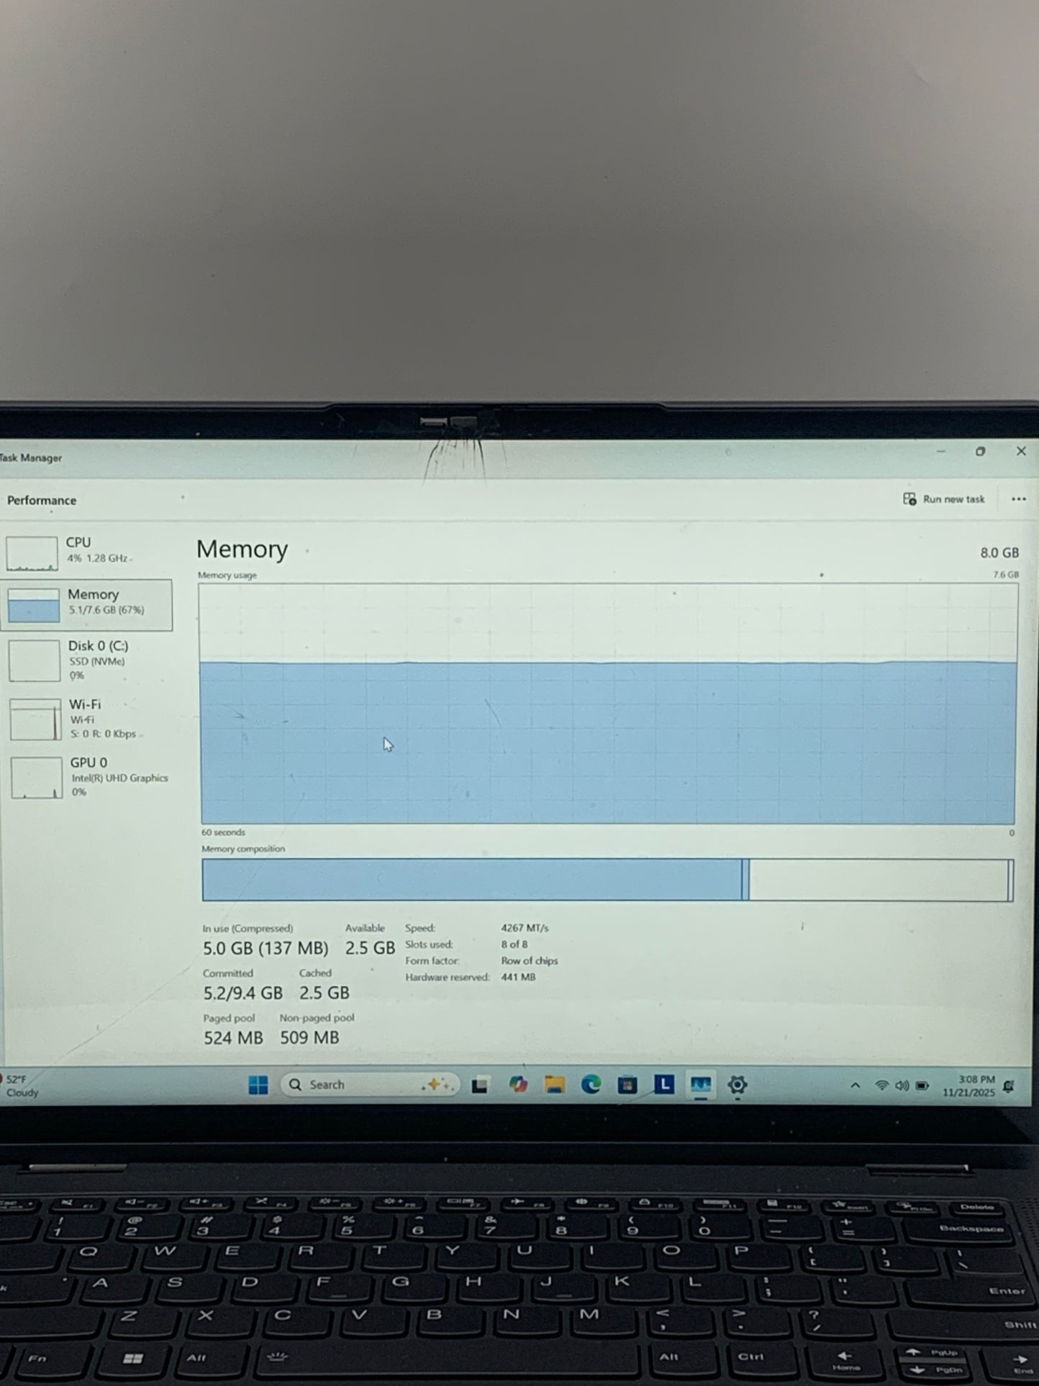Click the Cached 2.5 GB value

(324, 993)
